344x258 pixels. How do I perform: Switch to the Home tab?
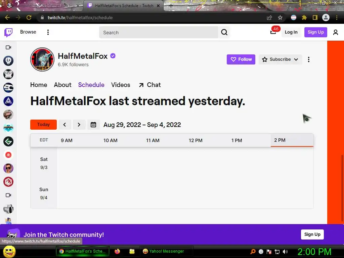point(39,85)
